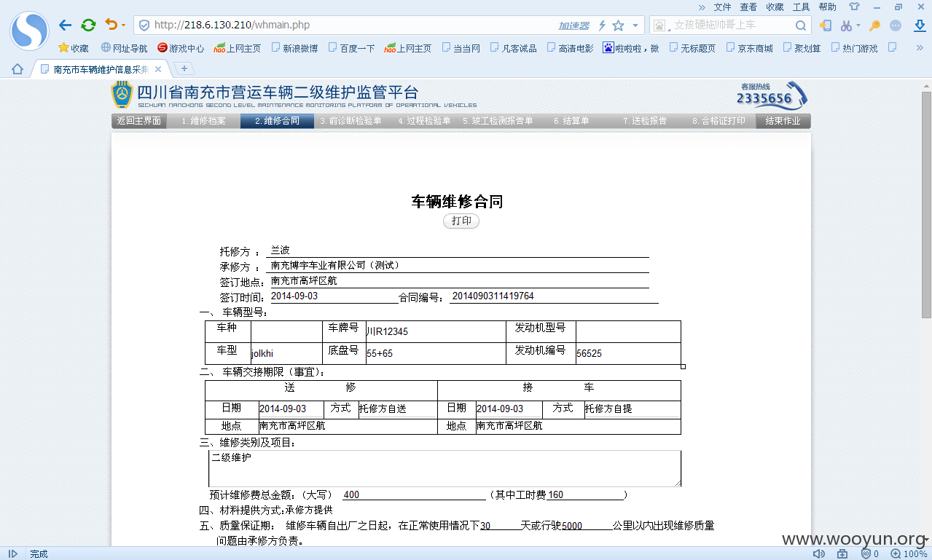Open a new tab with plus button
Viewport: 932px width, 560px height.
click(184, 68)
